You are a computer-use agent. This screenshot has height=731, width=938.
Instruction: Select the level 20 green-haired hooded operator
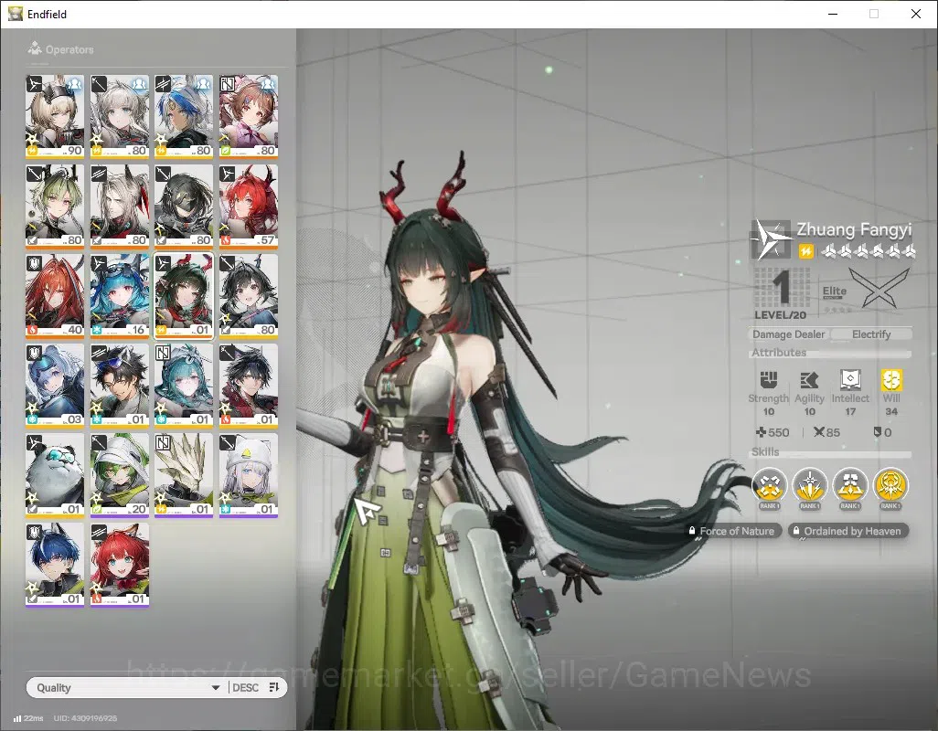point(119,474)
